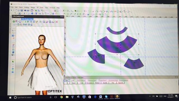This screenshot has height=101, width=179.
Task: Pin the PFA_Shelly3.mod 3D panel
Action: [61, 17]
